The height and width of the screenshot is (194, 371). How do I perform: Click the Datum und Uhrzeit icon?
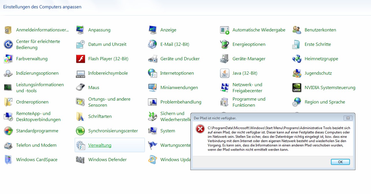pyautogui.click(x=80, y=44)
